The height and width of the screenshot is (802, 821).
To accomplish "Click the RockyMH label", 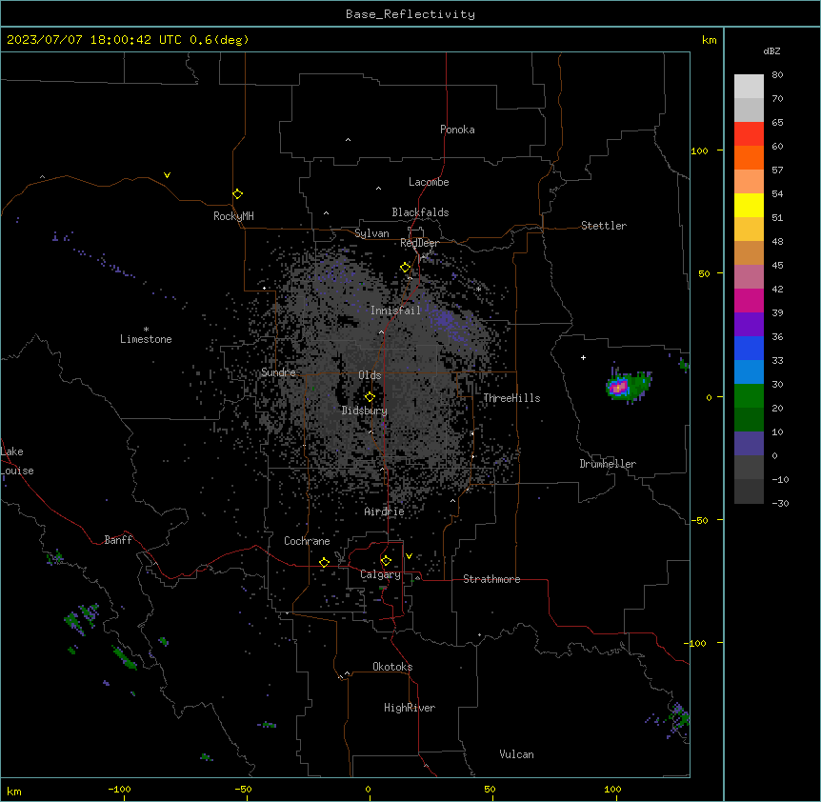I will [233, 216].
